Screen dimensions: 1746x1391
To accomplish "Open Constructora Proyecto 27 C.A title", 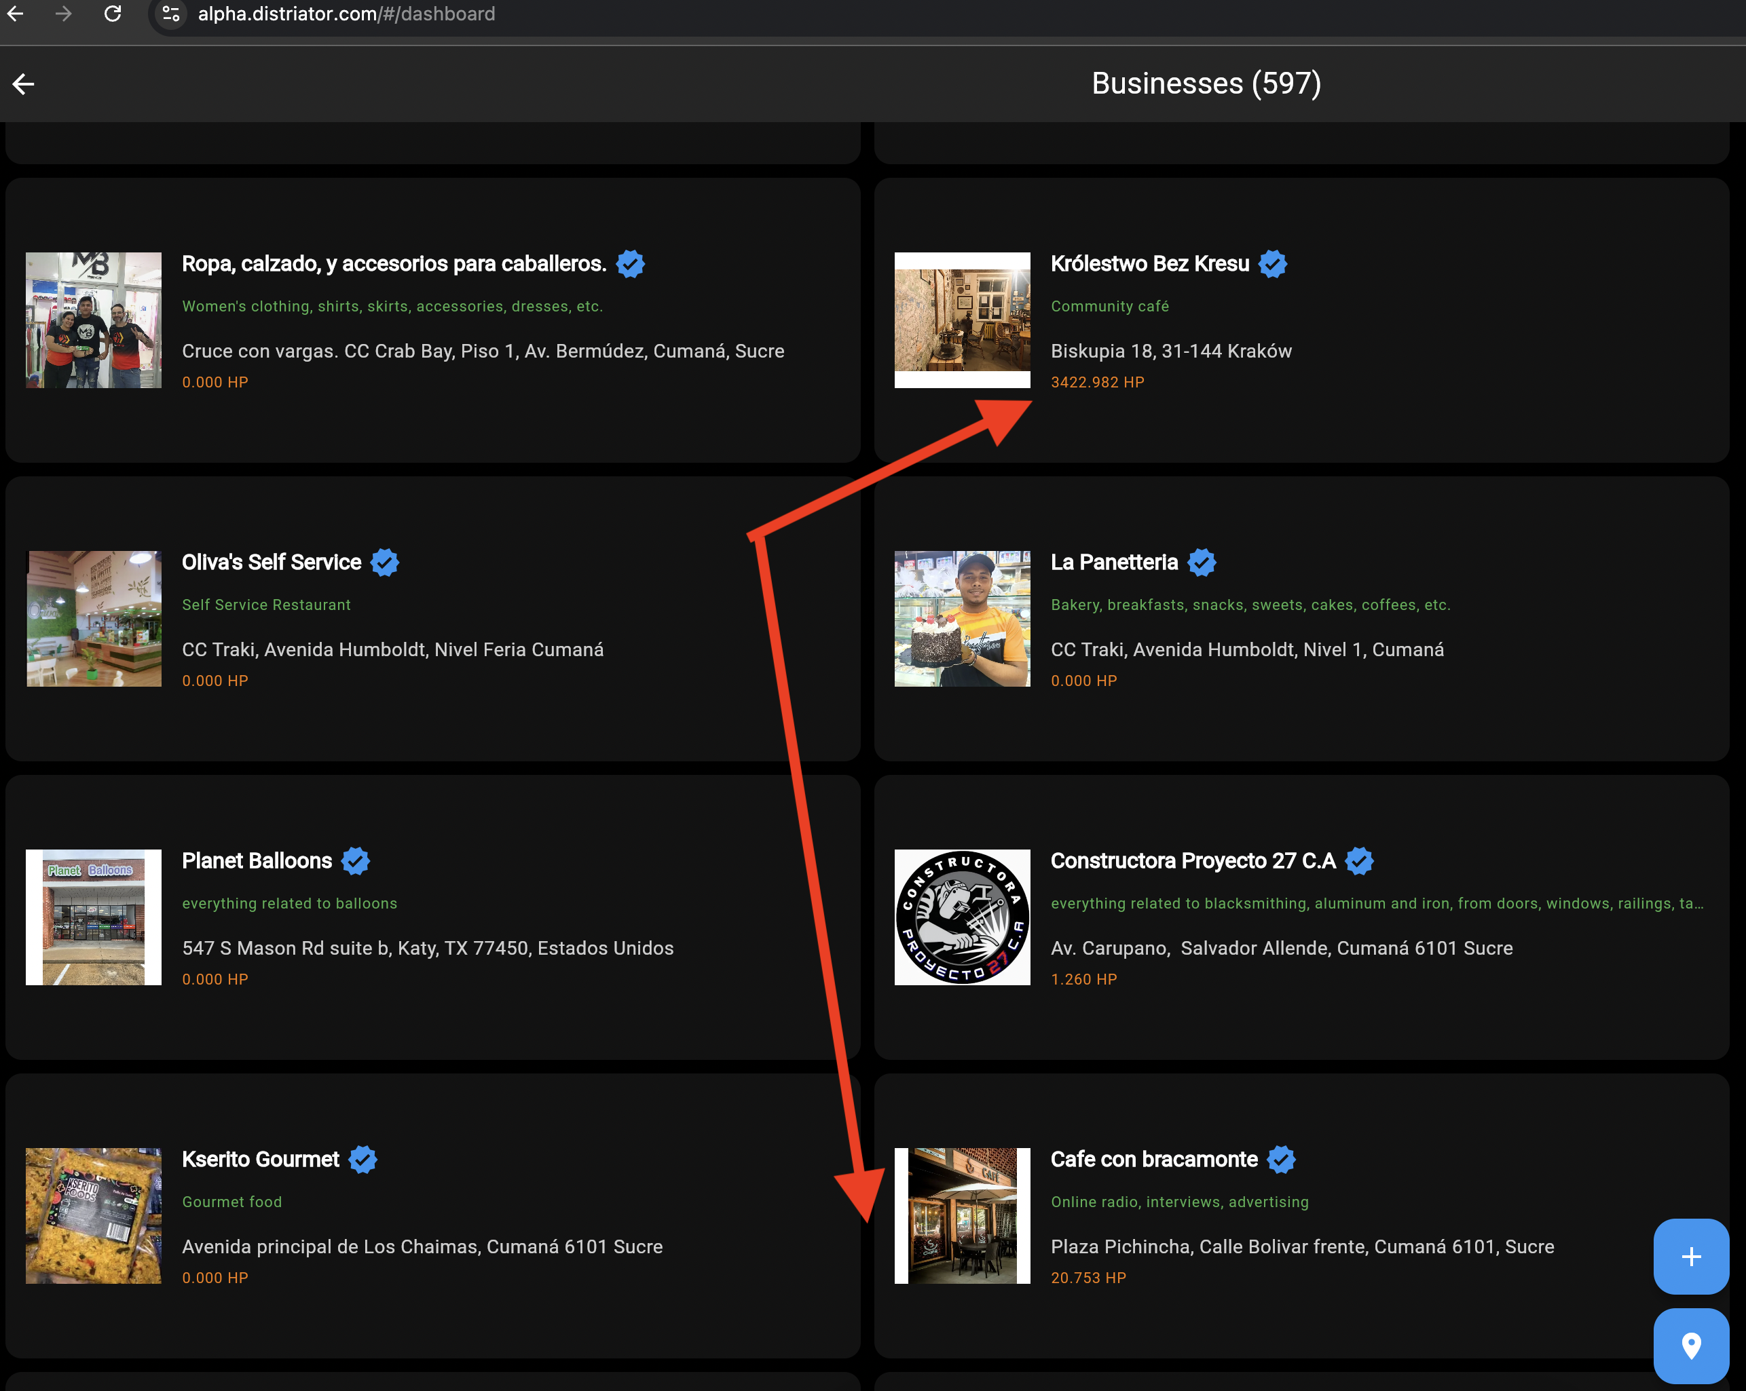I will (1193, 860).
